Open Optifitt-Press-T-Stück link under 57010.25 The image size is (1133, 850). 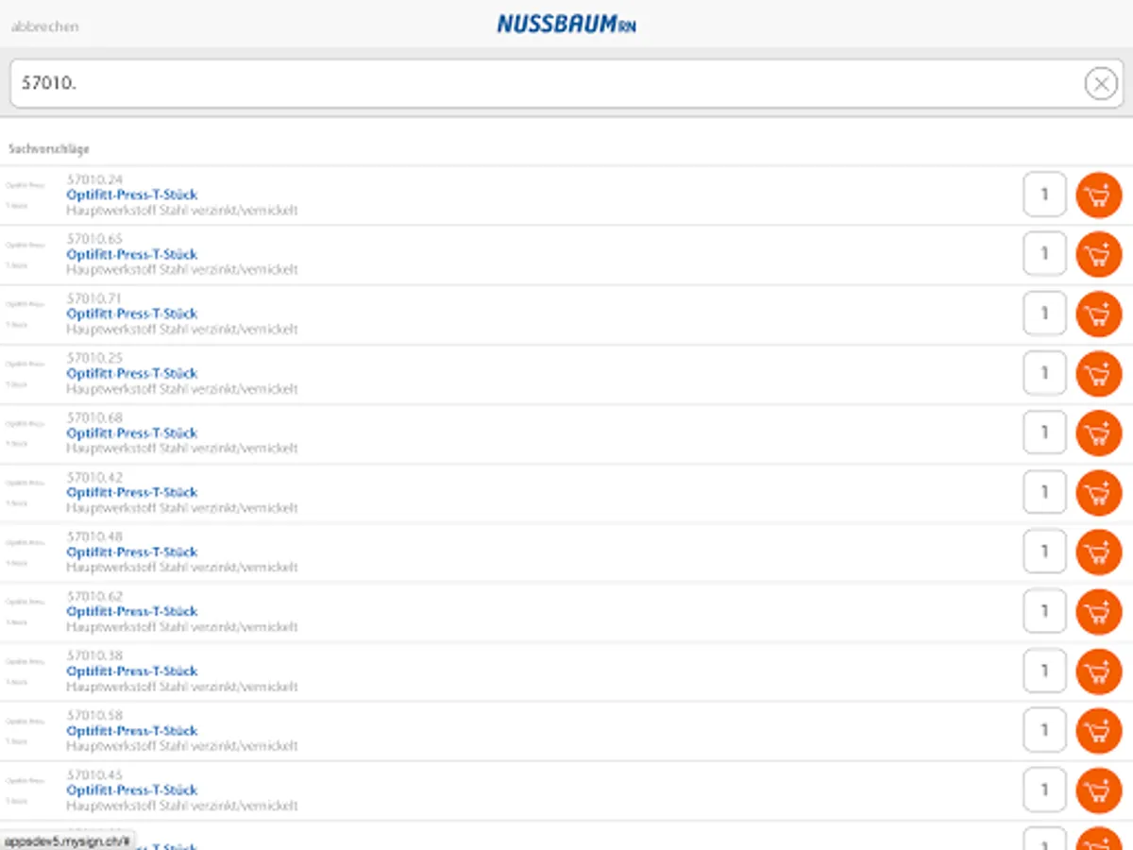pos(132,373)
